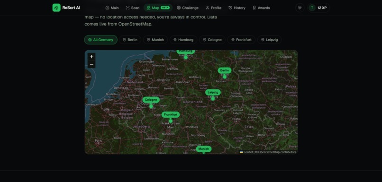Open the Profile page
This screenshot has width=382, height=182.
click(213, 8)
